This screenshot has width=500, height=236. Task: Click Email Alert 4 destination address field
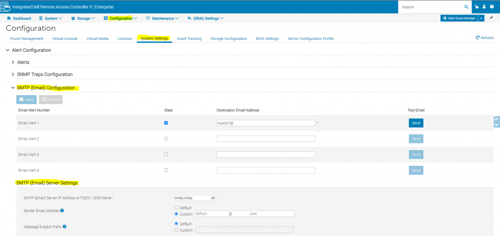[266, 170]
